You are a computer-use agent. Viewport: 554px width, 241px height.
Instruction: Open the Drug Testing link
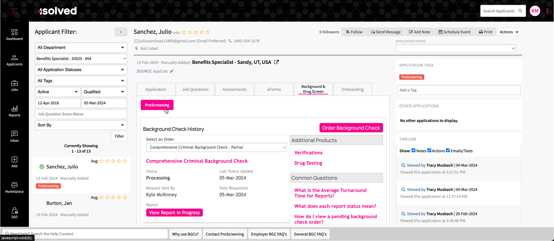[x=308, y=163]
